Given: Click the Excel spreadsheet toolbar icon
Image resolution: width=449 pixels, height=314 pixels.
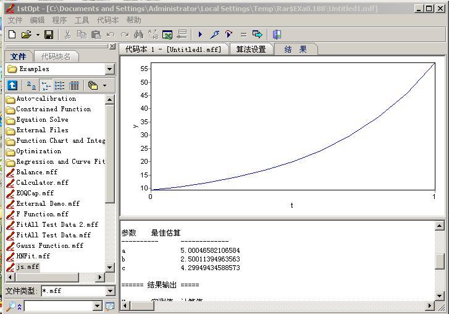Looking at the screenshot, I should (x=167, y=35).
